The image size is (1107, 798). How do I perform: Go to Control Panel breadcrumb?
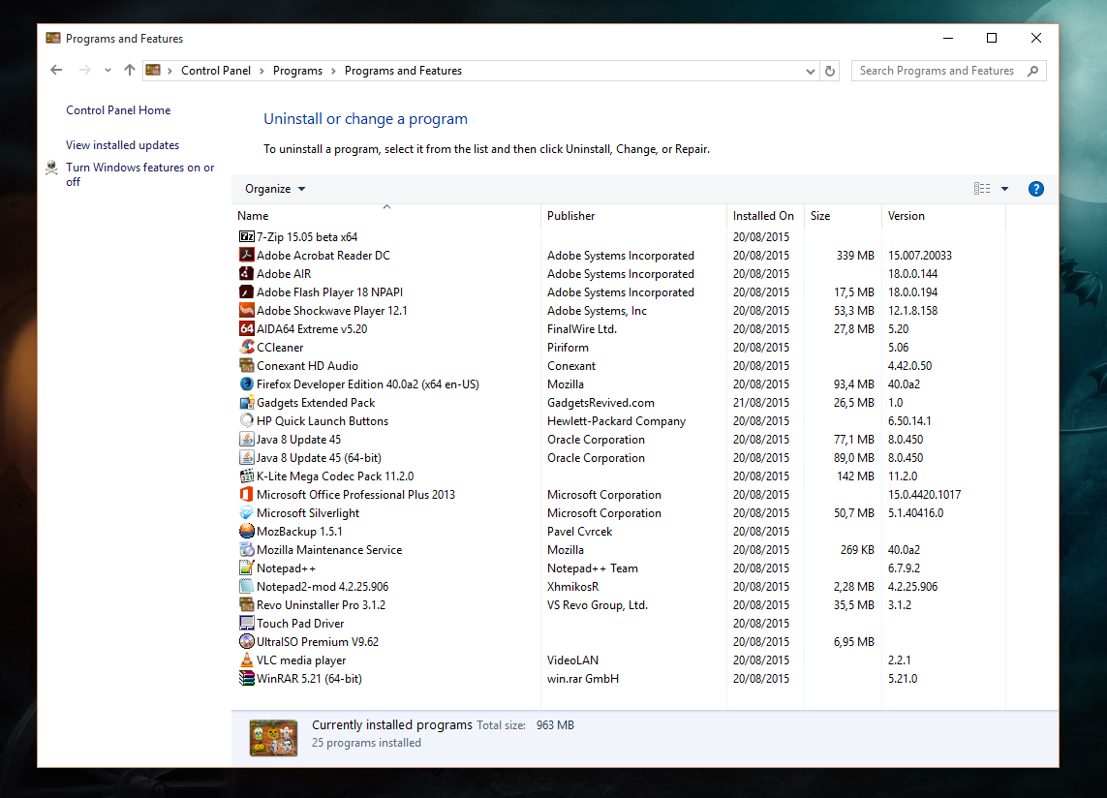click(x=216, y=71)
